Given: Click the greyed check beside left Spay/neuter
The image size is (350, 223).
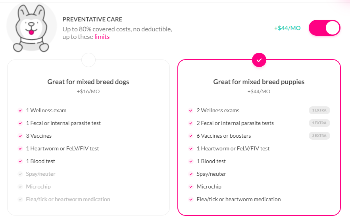Looking at the screenshot, I should pyautogui.click(x=20, y=174).
